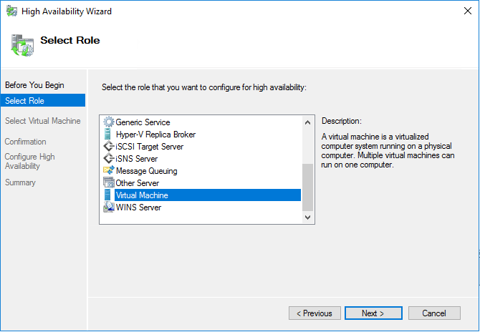480x332 pixels.
Task: Click the Hyper-V Replica Broker icon
Action: click(109, 135)
